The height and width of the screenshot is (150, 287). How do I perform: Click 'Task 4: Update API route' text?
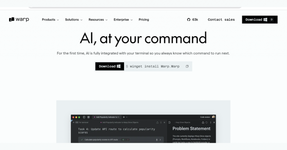coord(97,129)
